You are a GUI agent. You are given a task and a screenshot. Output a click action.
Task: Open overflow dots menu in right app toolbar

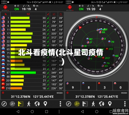click(125, 104)
